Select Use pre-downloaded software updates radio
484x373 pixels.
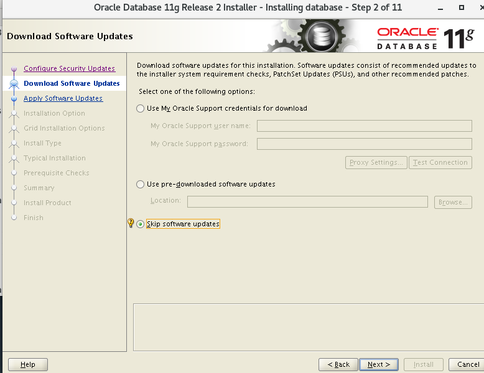[x=140, y=184]
